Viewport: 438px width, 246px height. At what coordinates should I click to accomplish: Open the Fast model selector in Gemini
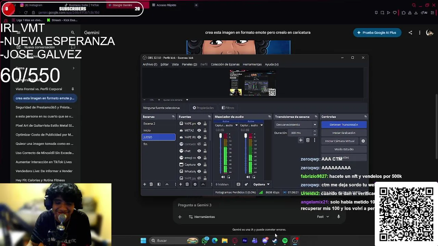[323, 217]
